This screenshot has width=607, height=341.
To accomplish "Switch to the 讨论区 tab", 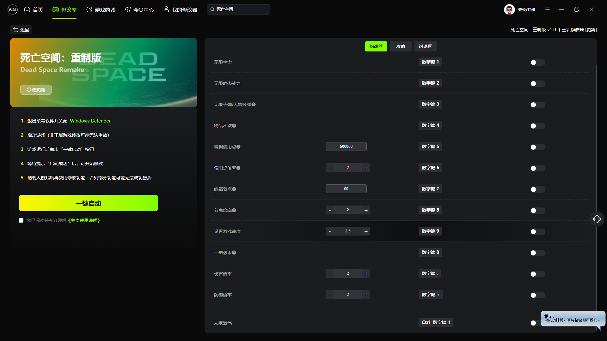I will click(x=425, y=46).
